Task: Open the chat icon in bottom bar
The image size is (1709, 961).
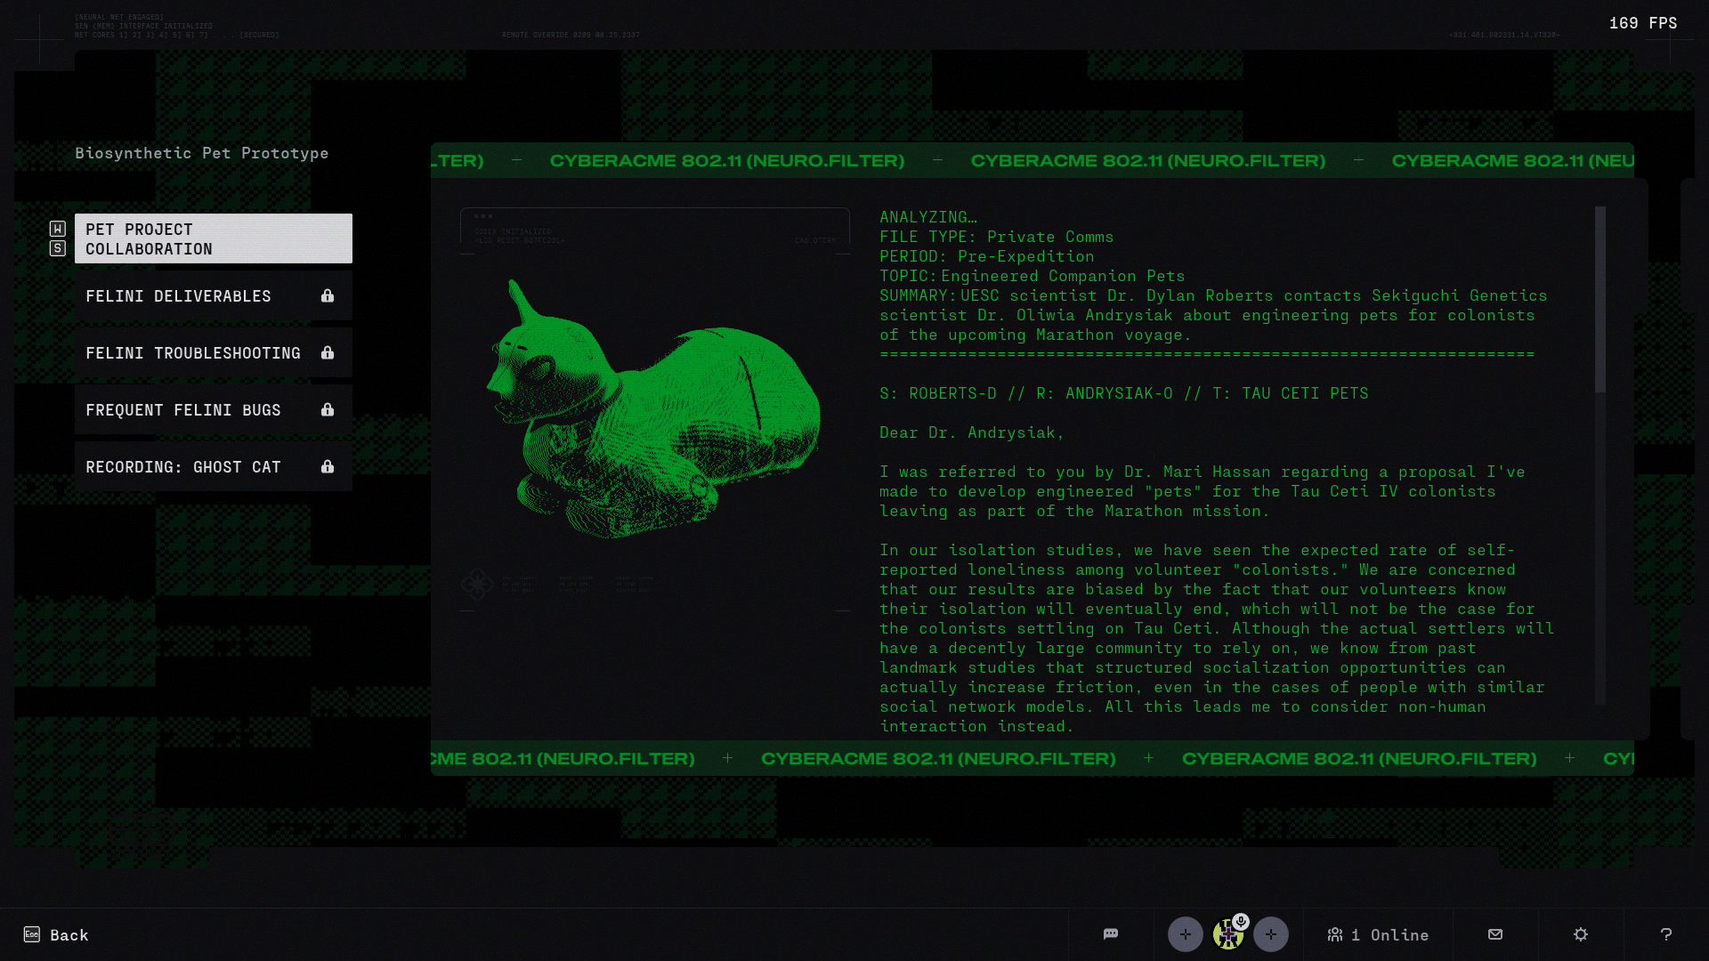Action: pos(1110,934)
